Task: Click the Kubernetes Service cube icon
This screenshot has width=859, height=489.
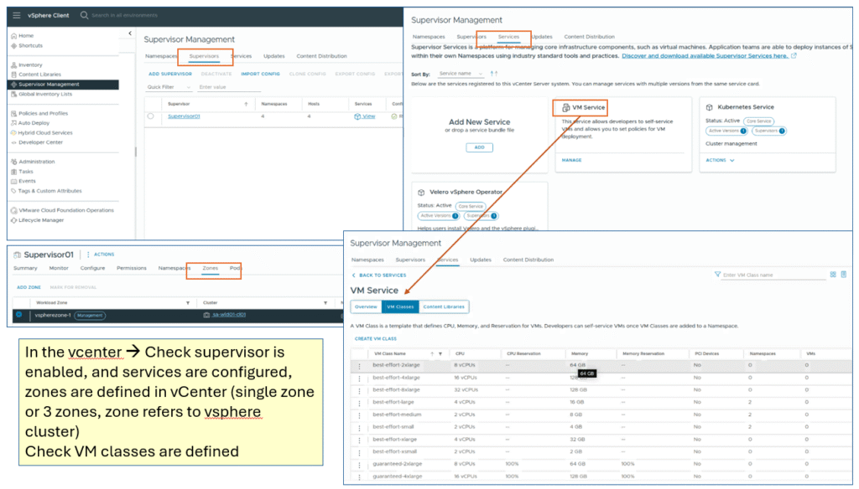Action: pyautogui.click(x=710, y=107)
